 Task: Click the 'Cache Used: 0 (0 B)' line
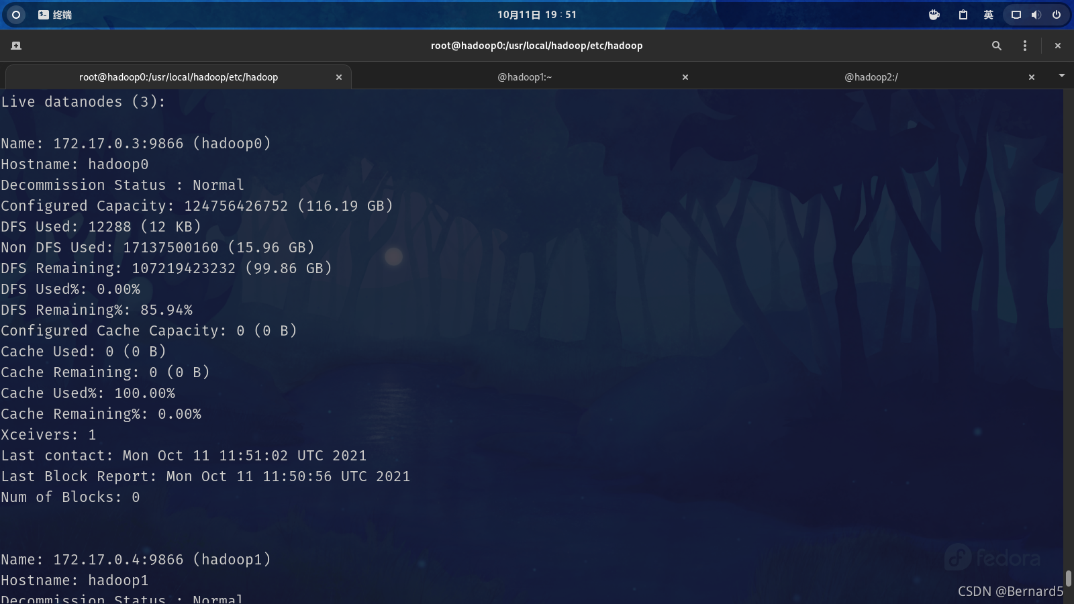click(x=83, y=352)
